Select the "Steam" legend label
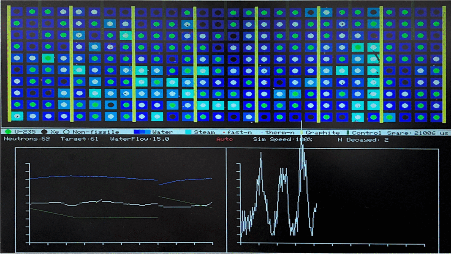Image resolution: width=451 pixels, height=254 pixels. click(204, 132)
